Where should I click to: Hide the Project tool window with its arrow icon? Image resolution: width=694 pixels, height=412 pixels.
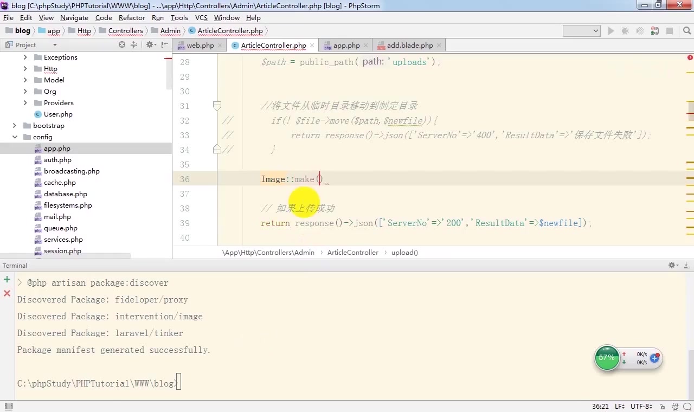point(164,44)
